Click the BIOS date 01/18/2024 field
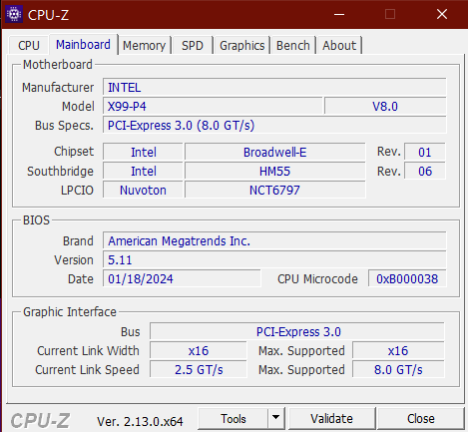 pos(182,279)
